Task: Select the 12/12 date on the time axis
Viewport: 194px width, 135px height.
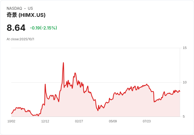Action: tap(45, 121)
